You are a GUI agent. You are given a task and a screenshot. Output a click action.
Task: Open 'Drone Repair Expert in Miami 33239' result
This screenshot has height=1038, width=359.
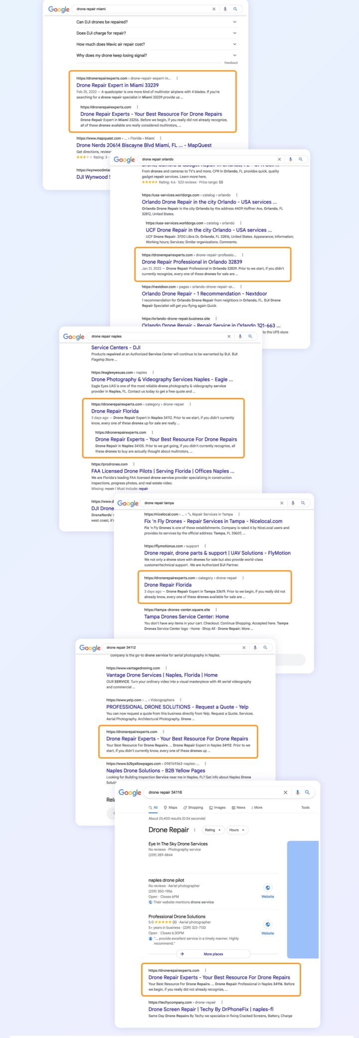click(x=118, y=85)
